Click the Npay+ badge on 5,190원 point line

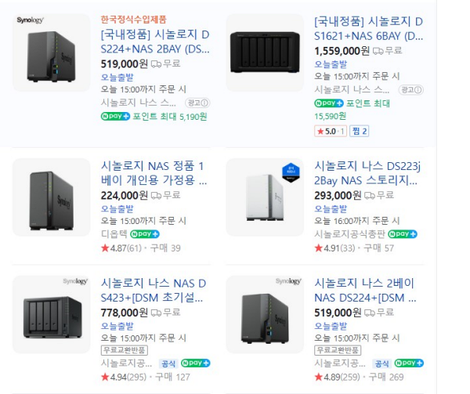tap(115, 116)
